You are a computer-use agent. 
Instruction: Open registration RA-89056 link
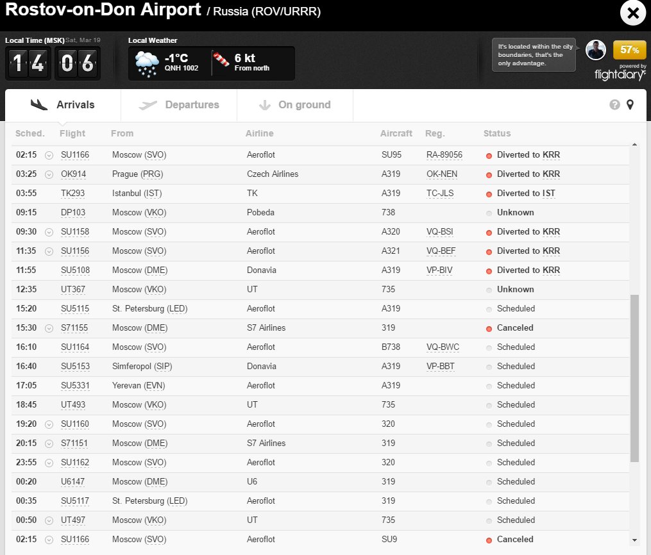tap(444, 154)
